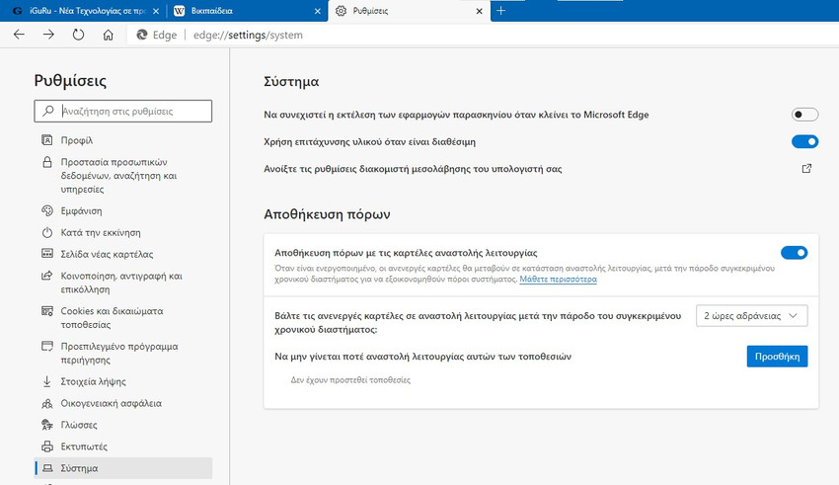Open a new tab with plus icon
The width and height of the screenshot is (839, 485).
coord(500,11)
